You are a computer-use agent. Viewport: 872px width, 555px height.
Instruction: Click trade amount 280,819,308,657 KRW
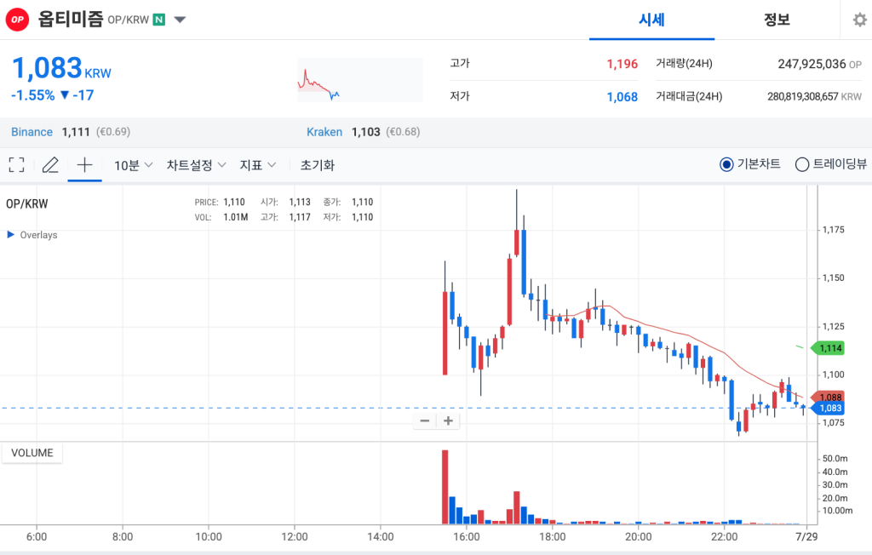pos(815,97)
